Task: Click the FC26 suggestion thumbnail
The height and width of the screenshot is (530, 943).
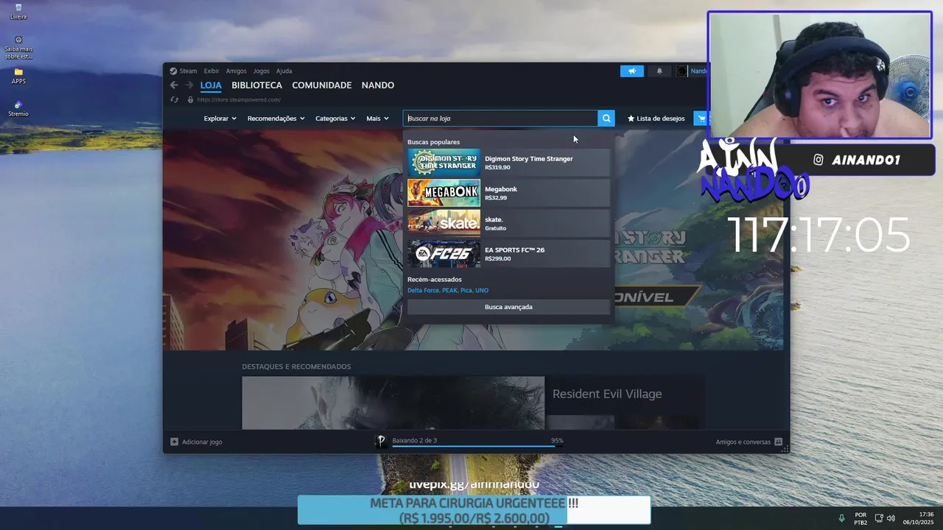Action: (x=444, y=254)
